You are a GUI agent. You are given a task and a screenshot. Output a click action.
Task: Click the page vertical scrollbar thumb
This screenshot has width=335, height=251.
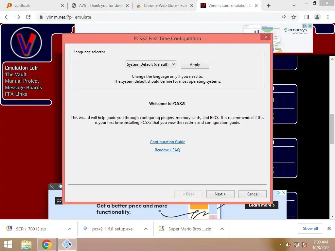point(332,129)
